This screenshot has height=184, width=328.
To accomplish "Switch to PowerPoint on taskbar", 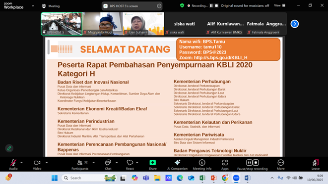I will pos(213,178).
